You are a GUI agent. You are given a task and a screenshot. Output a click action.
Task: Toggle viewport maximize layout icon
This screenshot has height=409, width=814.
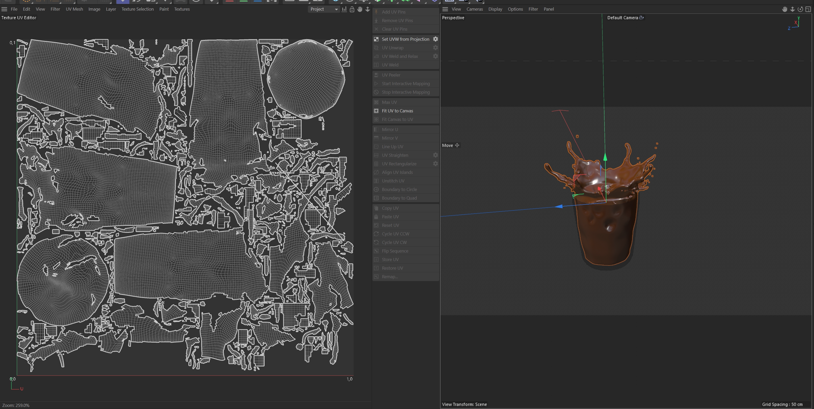[808, 9]
